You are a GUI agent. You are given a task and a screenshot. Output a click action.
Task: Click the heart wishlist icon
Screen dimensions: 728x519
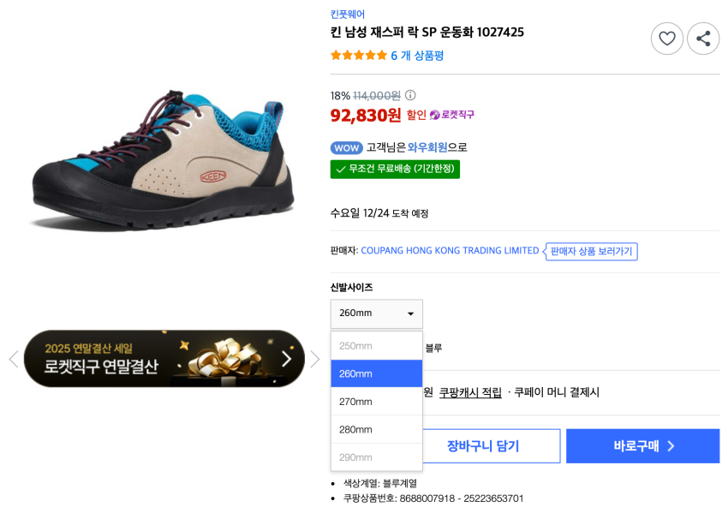tap(666, 39)
